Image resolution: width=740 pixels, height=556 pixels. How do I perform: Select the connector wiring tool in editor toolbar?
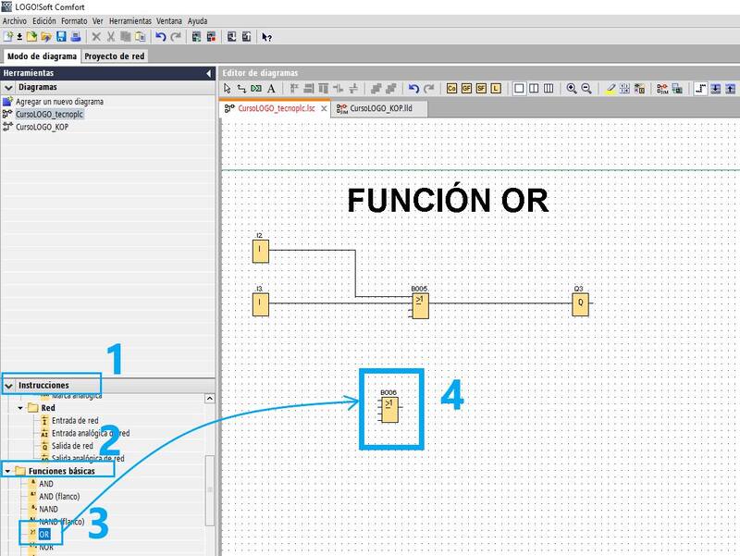pos(242,89)
